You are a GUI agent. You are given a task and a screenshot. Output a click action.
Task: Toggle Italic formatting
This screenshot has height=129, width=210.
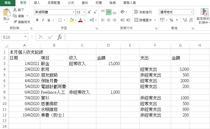(43, 20)
